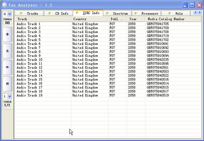
Task: Select the Audio Track 13 row
Action: click(108, 71)
